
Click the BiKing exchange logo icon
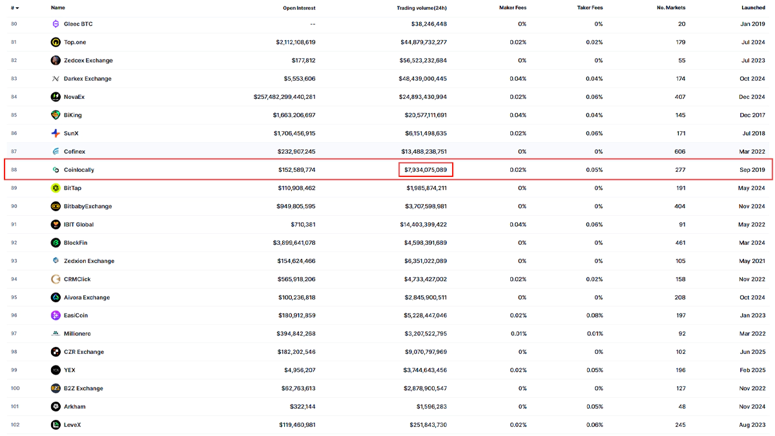click(56, 115)
